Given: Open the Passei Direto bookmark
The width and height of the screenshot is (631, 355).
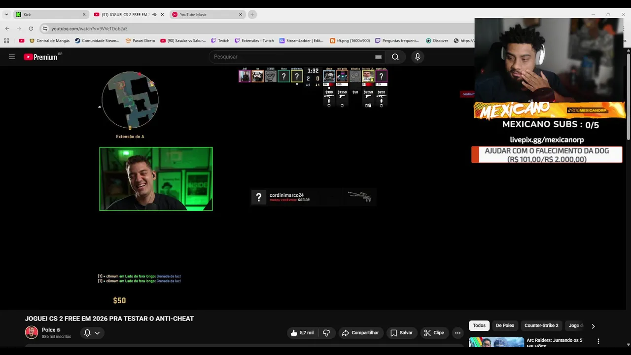Looking at the screenshot, I should tap(140, 41).
